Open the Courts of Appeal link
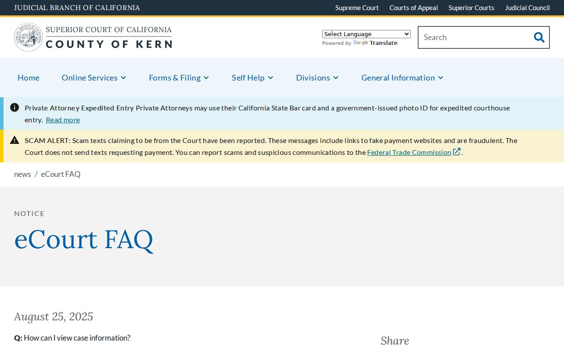The width and height of the screenshot is (564, 352). coord(414,7)
